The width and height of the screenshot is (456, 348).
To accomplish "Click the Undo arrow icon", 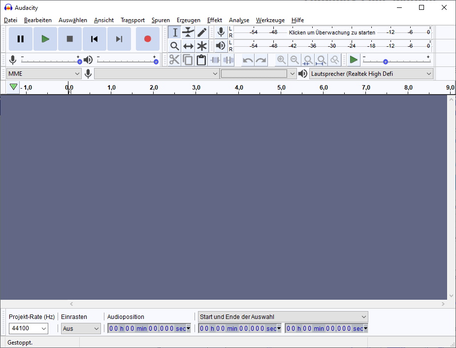I will 248,60.
